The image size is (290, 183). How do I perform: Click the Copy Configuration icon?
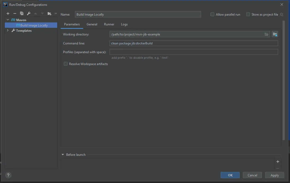pyautogui.click(x=22, y=13)
